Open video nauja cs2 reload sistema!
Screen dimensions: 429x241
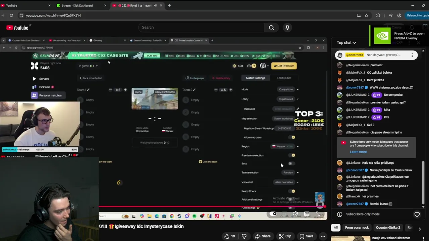point(391,238)
